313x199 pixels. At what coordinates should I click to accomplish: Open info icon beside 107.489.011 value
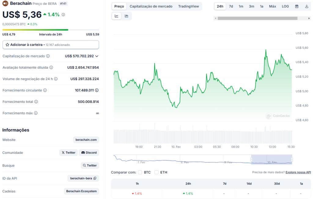97,90
